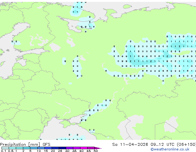Viewport: 196px width, 152px height.
Task: Open the weatheronline.co.uk link
Action: coord(170,149)
